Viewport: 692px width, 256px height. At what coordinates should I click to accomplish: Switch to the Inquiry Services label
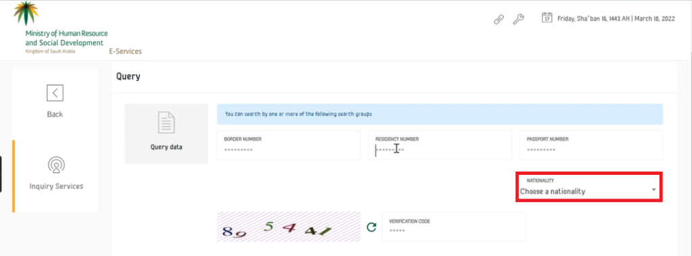point(56,186)
